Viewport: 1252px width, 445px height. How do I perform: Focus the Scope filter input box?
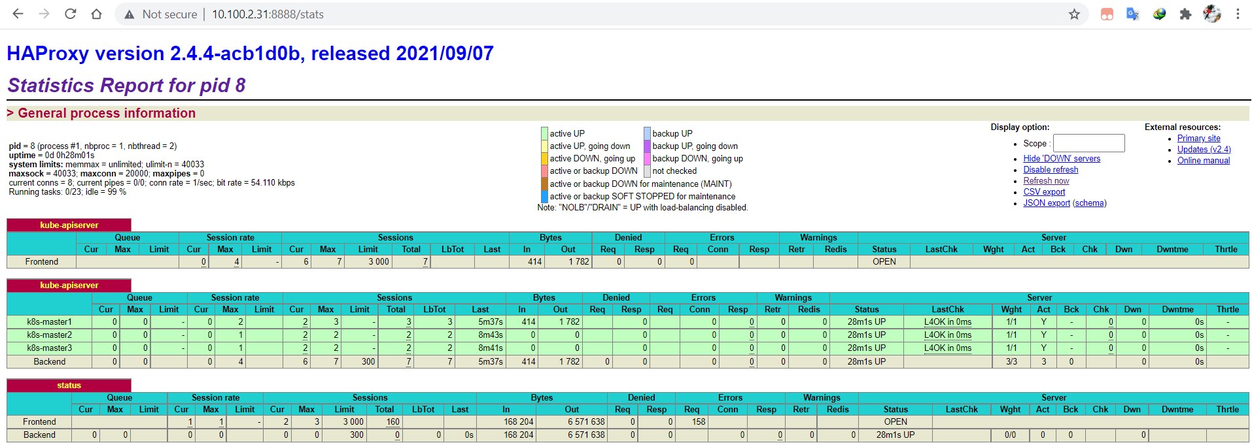pos(1088,143)
